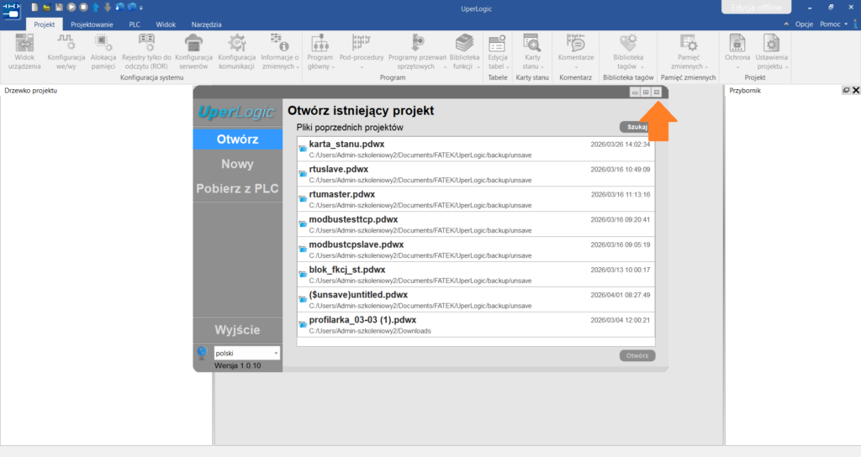Image resolution: width=861 pixels, height=457 pixels.
Task: Select Nowy in the dialog sidebar
Action: pyautogui.click(x=238, y=164)
